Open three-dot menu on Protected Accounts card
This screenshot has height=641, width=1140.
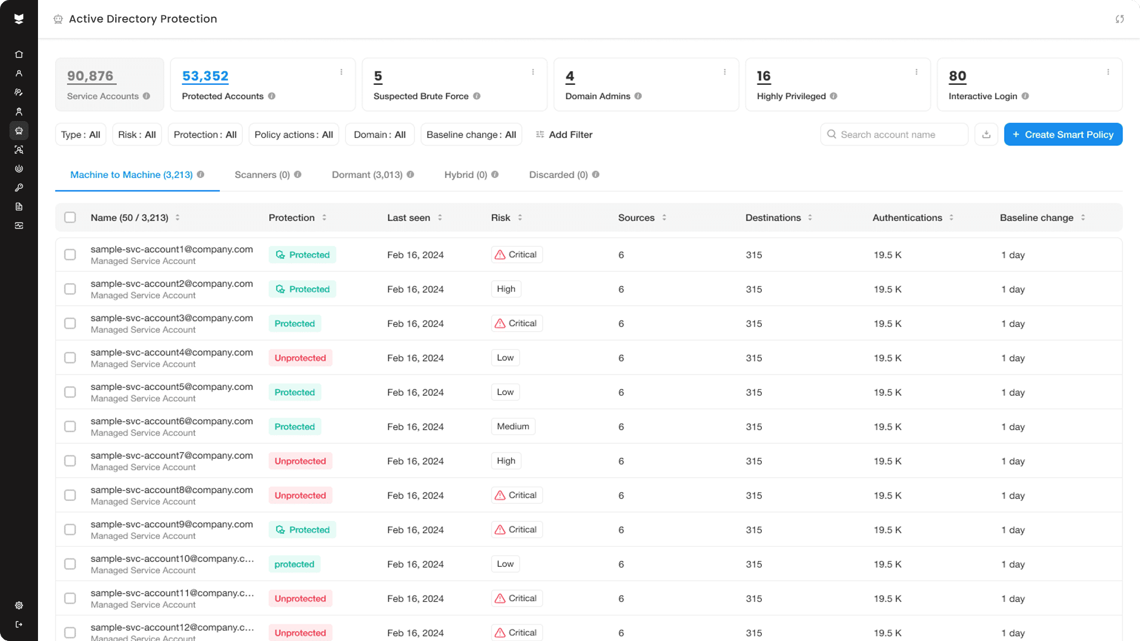click(x=341, y=72)
